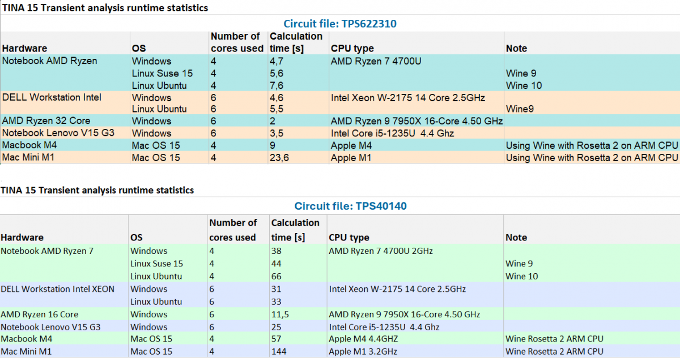
Task: Select the 'AMD Ryzen 16 Core' hardware cell
Action: [x=40, y=314]
